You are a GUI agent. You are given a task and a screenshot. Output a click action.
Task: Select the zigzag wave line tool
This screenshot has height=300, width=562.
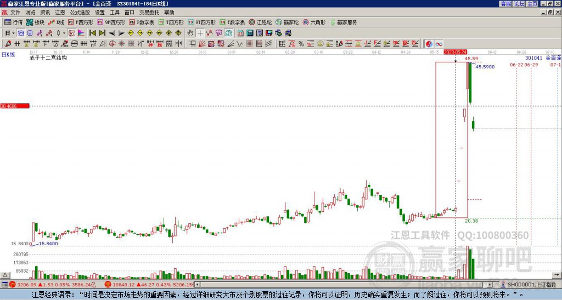240,44
